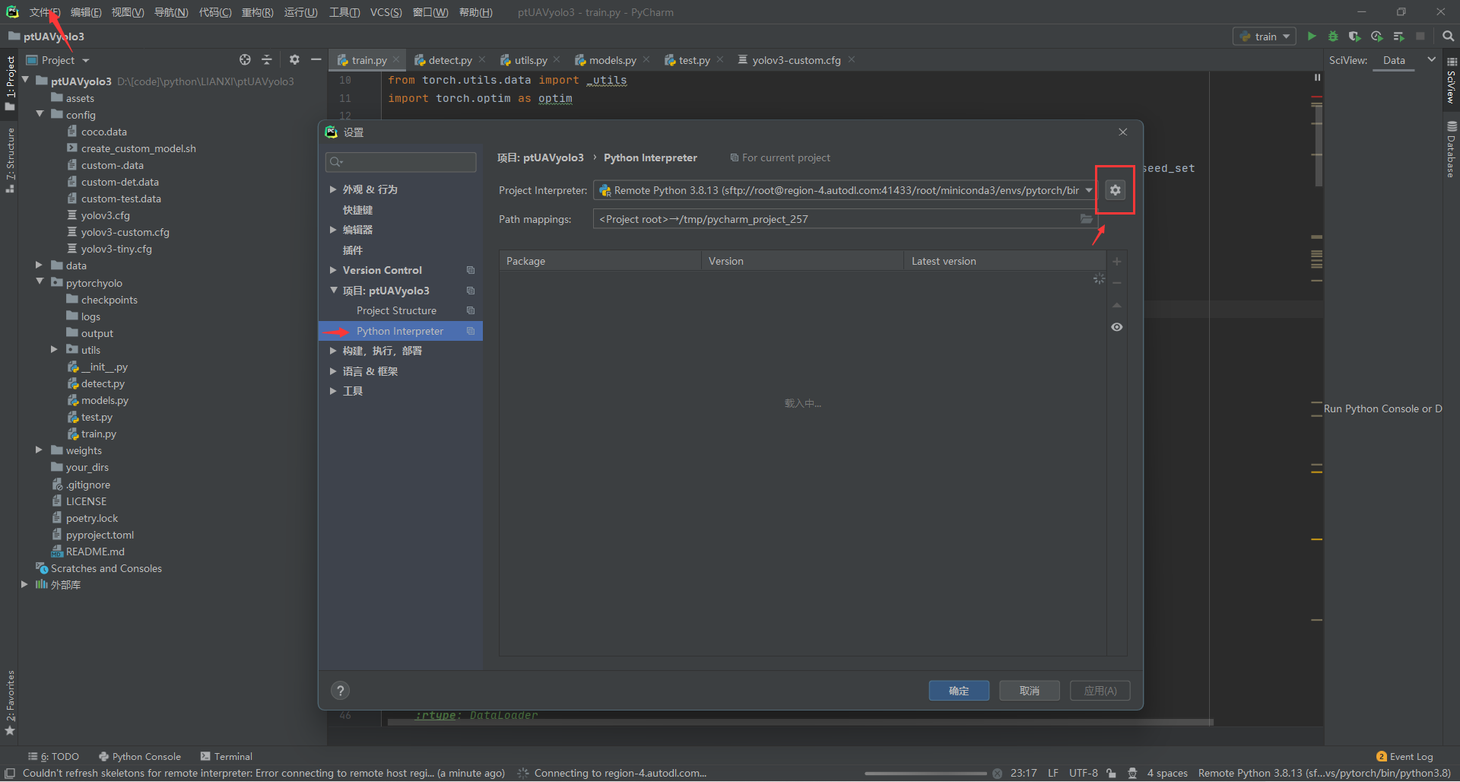Expand 外观 & 行为 settings section
The height and width of the screenshot is (782, 1460).
click(x=333, y=189)
